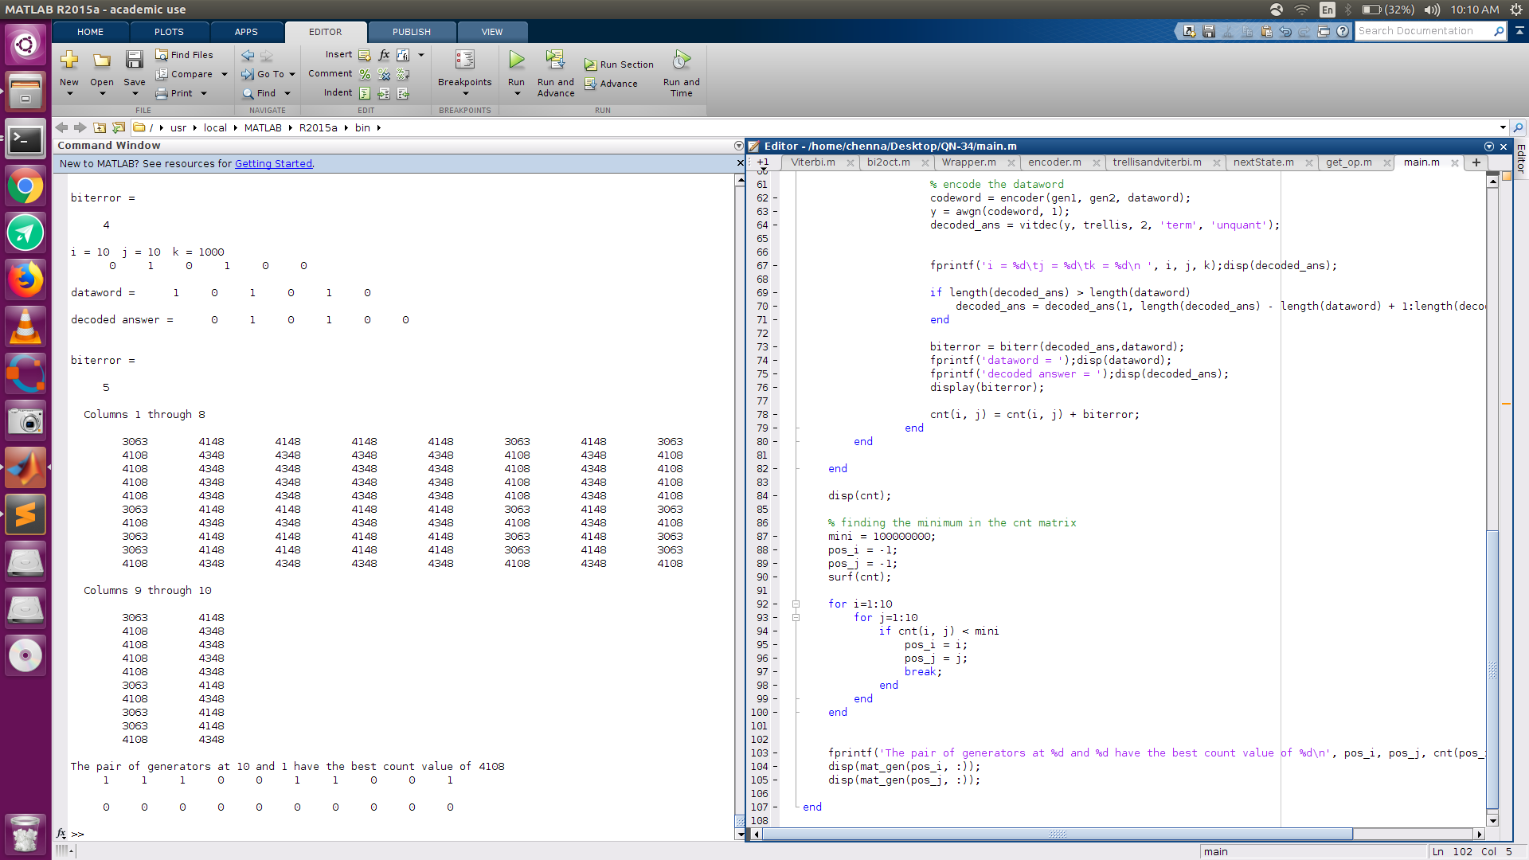1529x860 pixels.
Task: Toggle breakpoint on line 73
Action: tap(775, 347)
